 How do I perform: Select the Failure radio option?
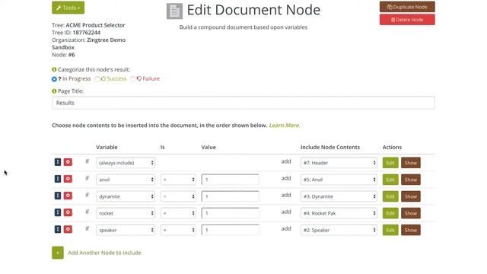[x=133, y=79]
